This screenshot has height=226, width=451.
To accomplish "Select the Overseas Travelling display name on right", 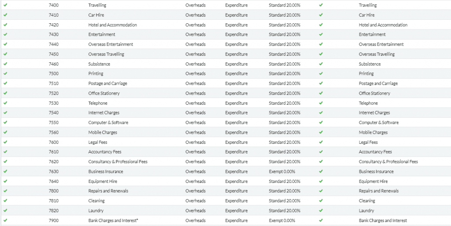I will click(x=377, y=54).
